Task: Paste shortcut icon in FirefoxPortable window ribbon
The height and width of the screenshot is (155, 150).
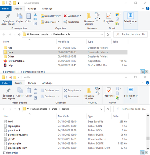Action: [35, 23]
